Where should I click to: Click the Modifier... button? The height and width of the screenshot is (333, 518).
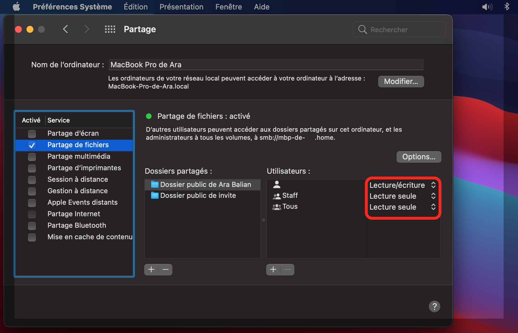pos(401,81)
